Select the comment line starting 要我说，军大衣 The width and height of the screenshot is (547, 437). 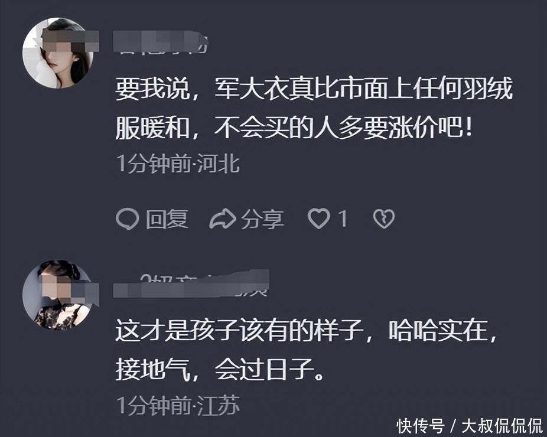tap(314, 89)
